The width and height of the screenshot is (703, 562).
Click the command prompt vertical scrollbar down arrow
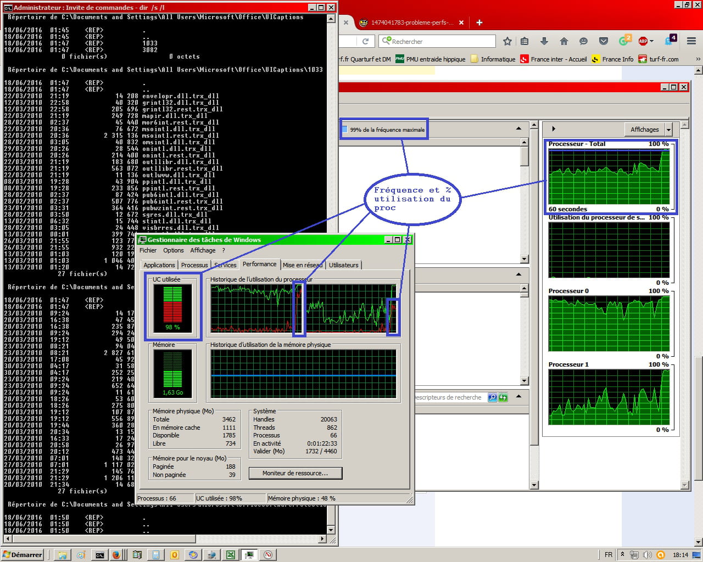(331, 530)
